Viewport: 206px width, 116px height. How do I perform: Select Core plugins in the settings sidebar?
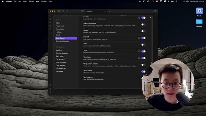tap(66, 38)
